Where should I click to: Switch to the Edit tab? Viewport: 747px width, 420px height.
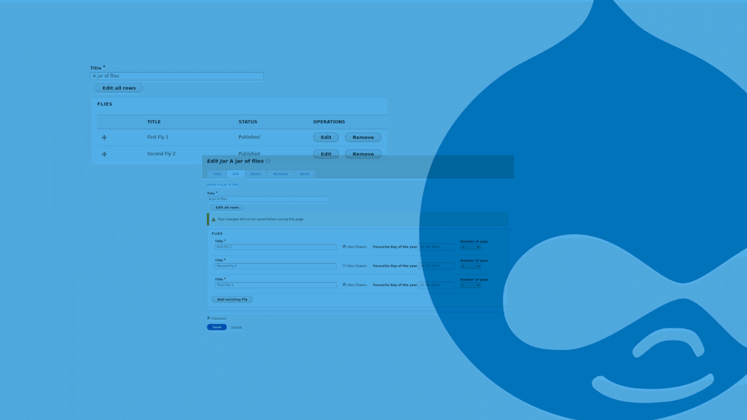click(236, 174)
